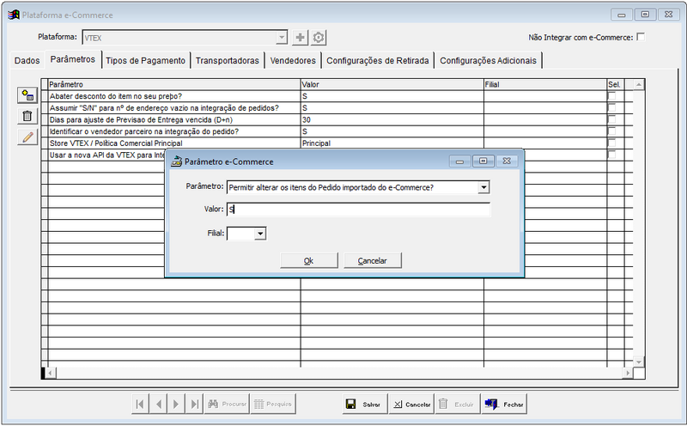Check Sel. box for Abater desconto row
The width and height of the screenshot is (687, 426).
pos(611,96)
